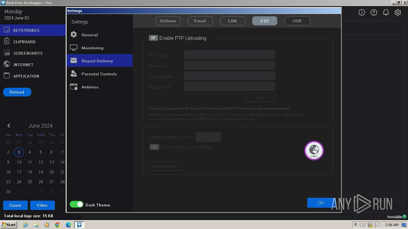This screenshot has width=408, height=229.
Task: Open the Windows Start menu
Action: click(9, 225)
